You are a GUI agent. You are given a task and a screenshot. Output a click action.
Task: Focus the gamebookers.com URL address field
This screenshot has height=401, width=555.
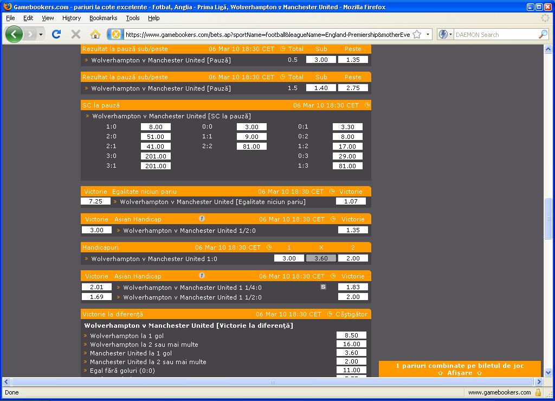coord(268,34)
